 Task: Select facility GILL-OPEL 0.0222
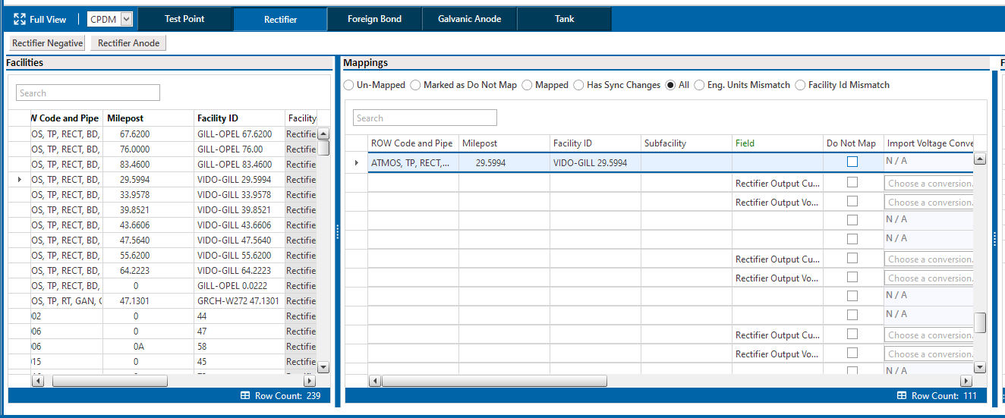click(240, 286)
